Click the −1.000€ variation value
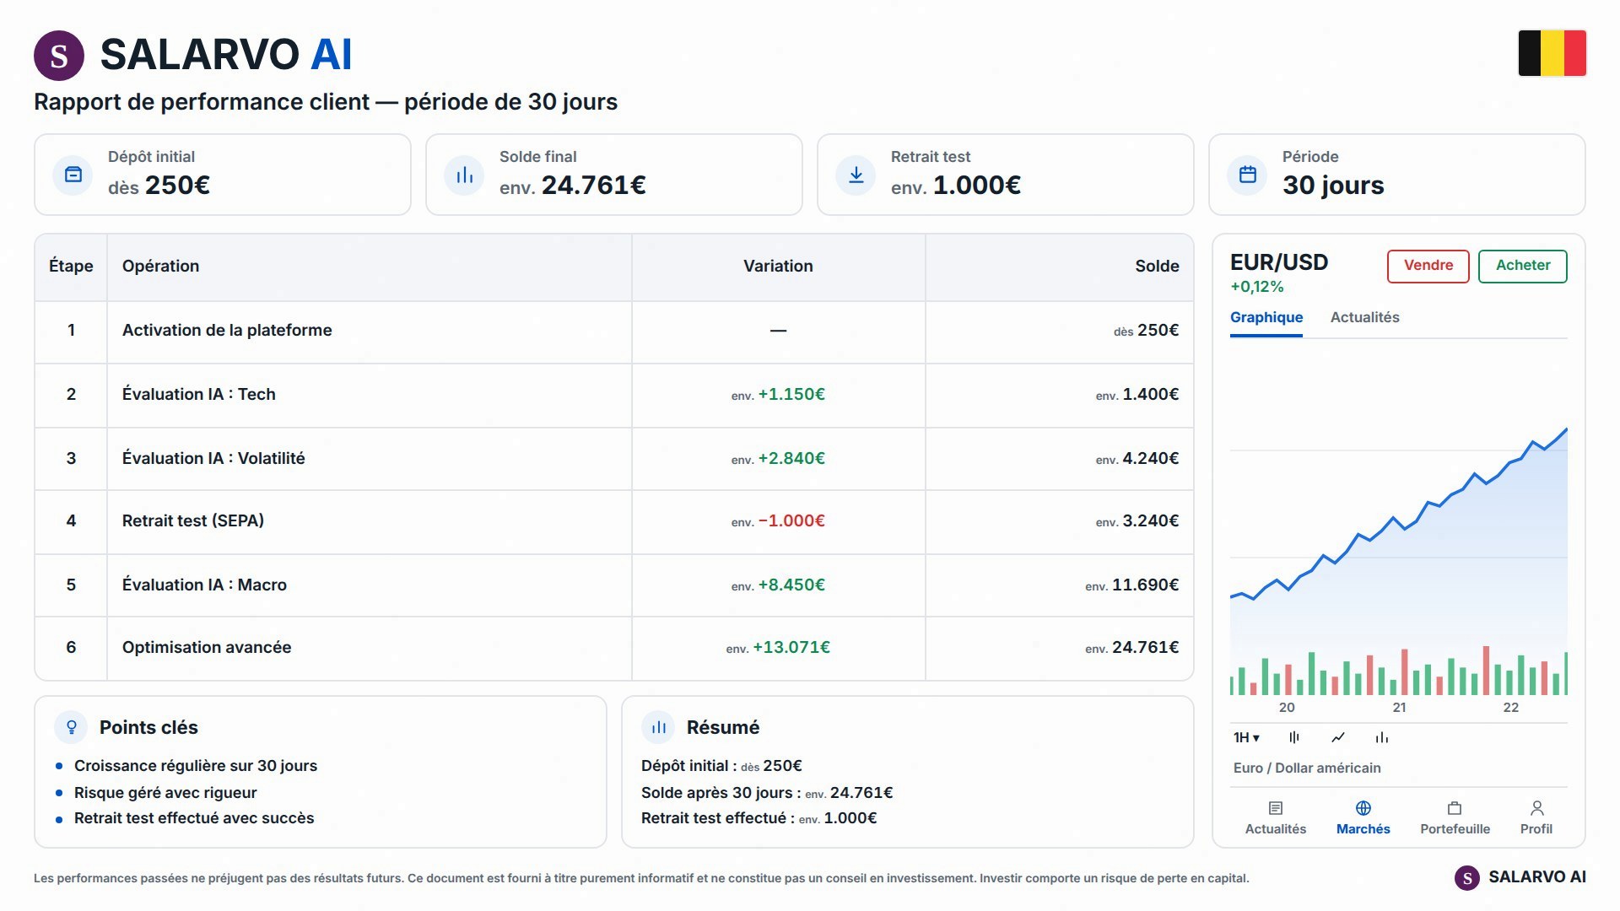 click(791, 520)
